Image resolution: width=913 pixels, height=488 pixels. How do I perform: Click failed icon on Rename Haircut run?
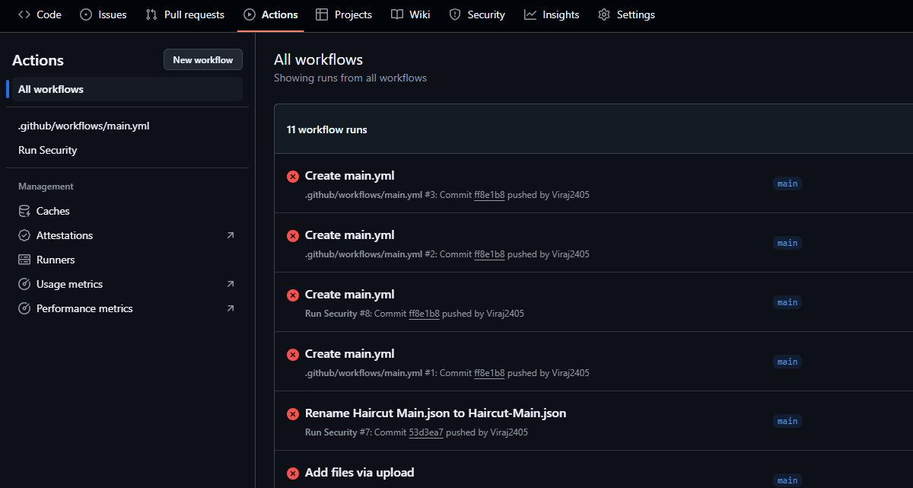point(293,414)
